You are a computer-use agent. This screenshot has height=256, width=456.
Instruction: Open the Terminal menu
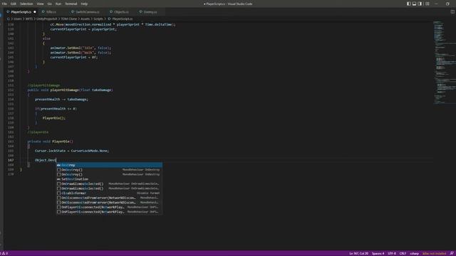point(71,4)
